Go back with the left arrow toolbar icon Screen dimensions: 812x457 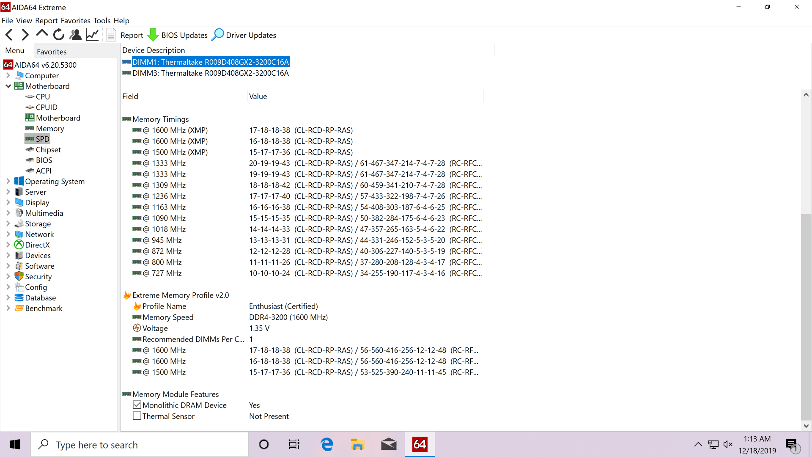point(9,35)
